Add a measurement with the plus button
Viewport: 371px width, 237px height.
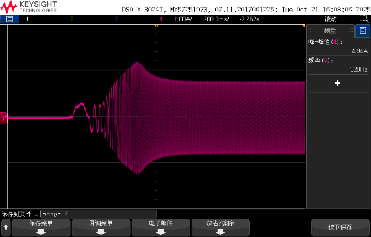pos(338,83)
